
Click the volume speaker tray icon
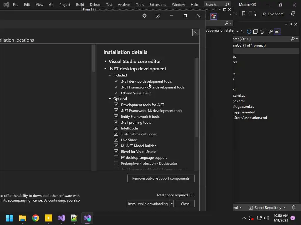click(267, 218)
